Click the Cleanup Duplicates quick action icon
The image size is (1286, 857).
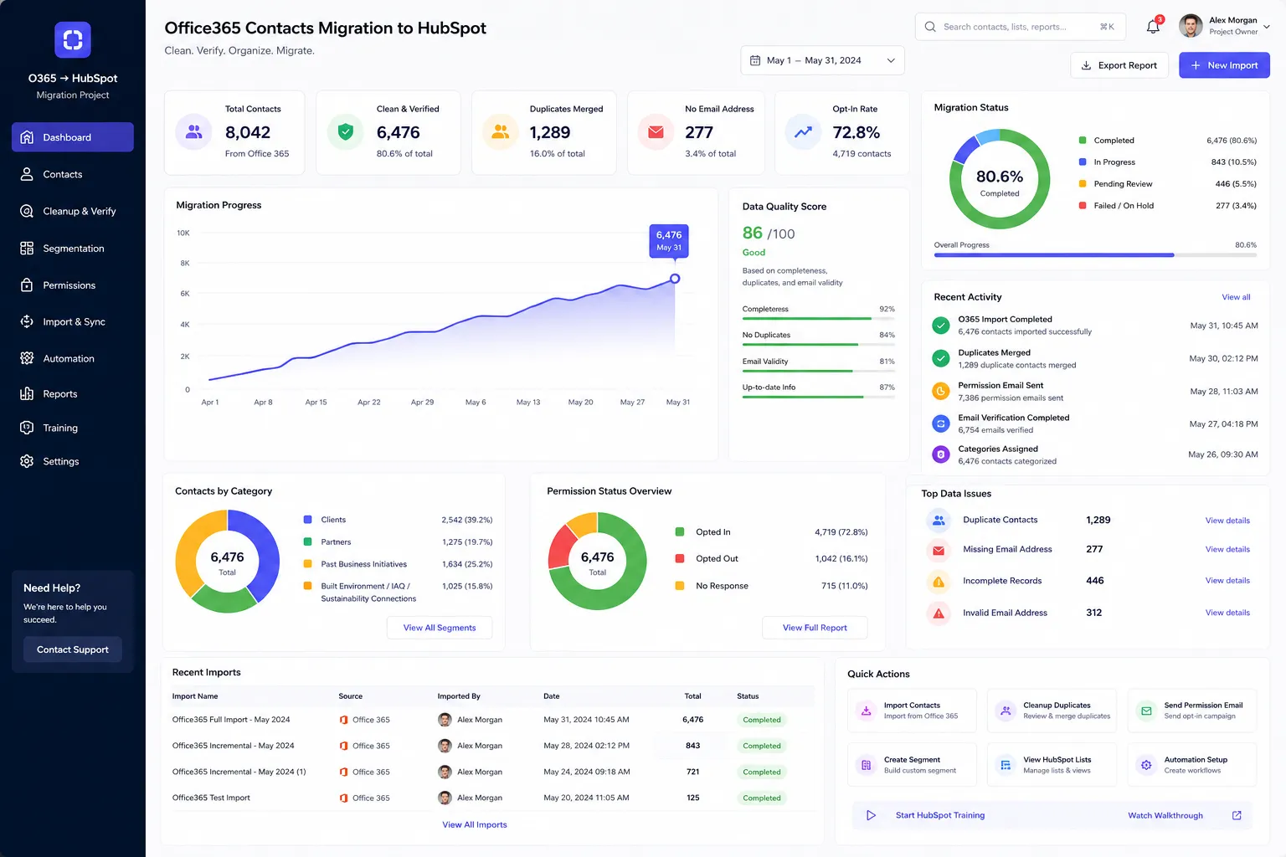click(x=1005, y=711)
